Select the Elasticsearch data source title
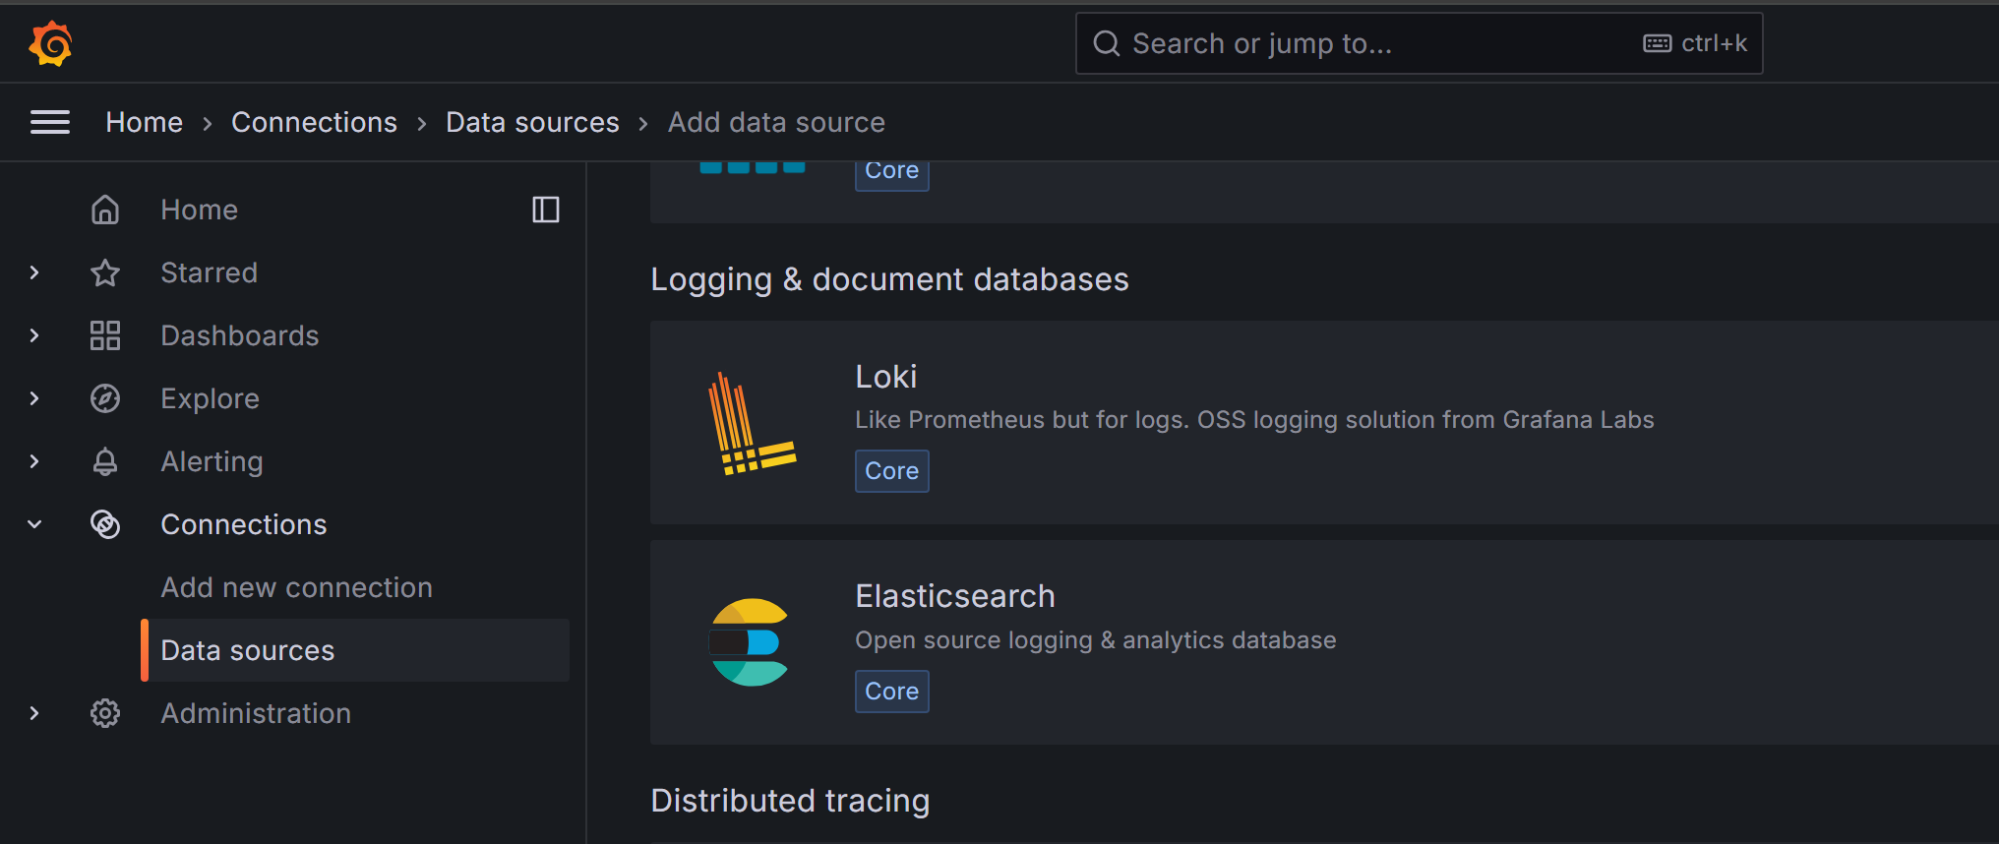Screen dimensions: 1999x844 point(955,596)
